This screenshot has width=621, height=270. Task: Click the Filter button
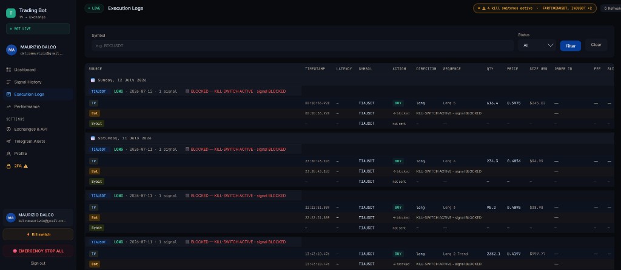570,46
